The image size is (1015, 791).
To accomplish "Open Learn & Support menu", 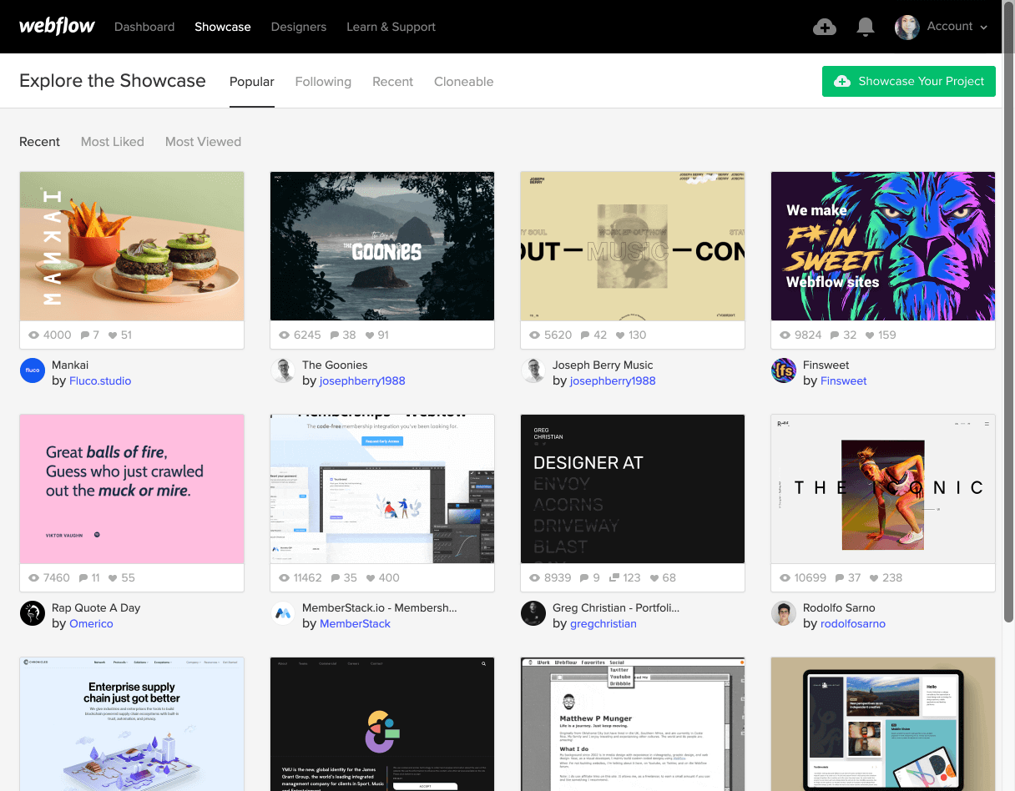I will [x=391, y=27].
